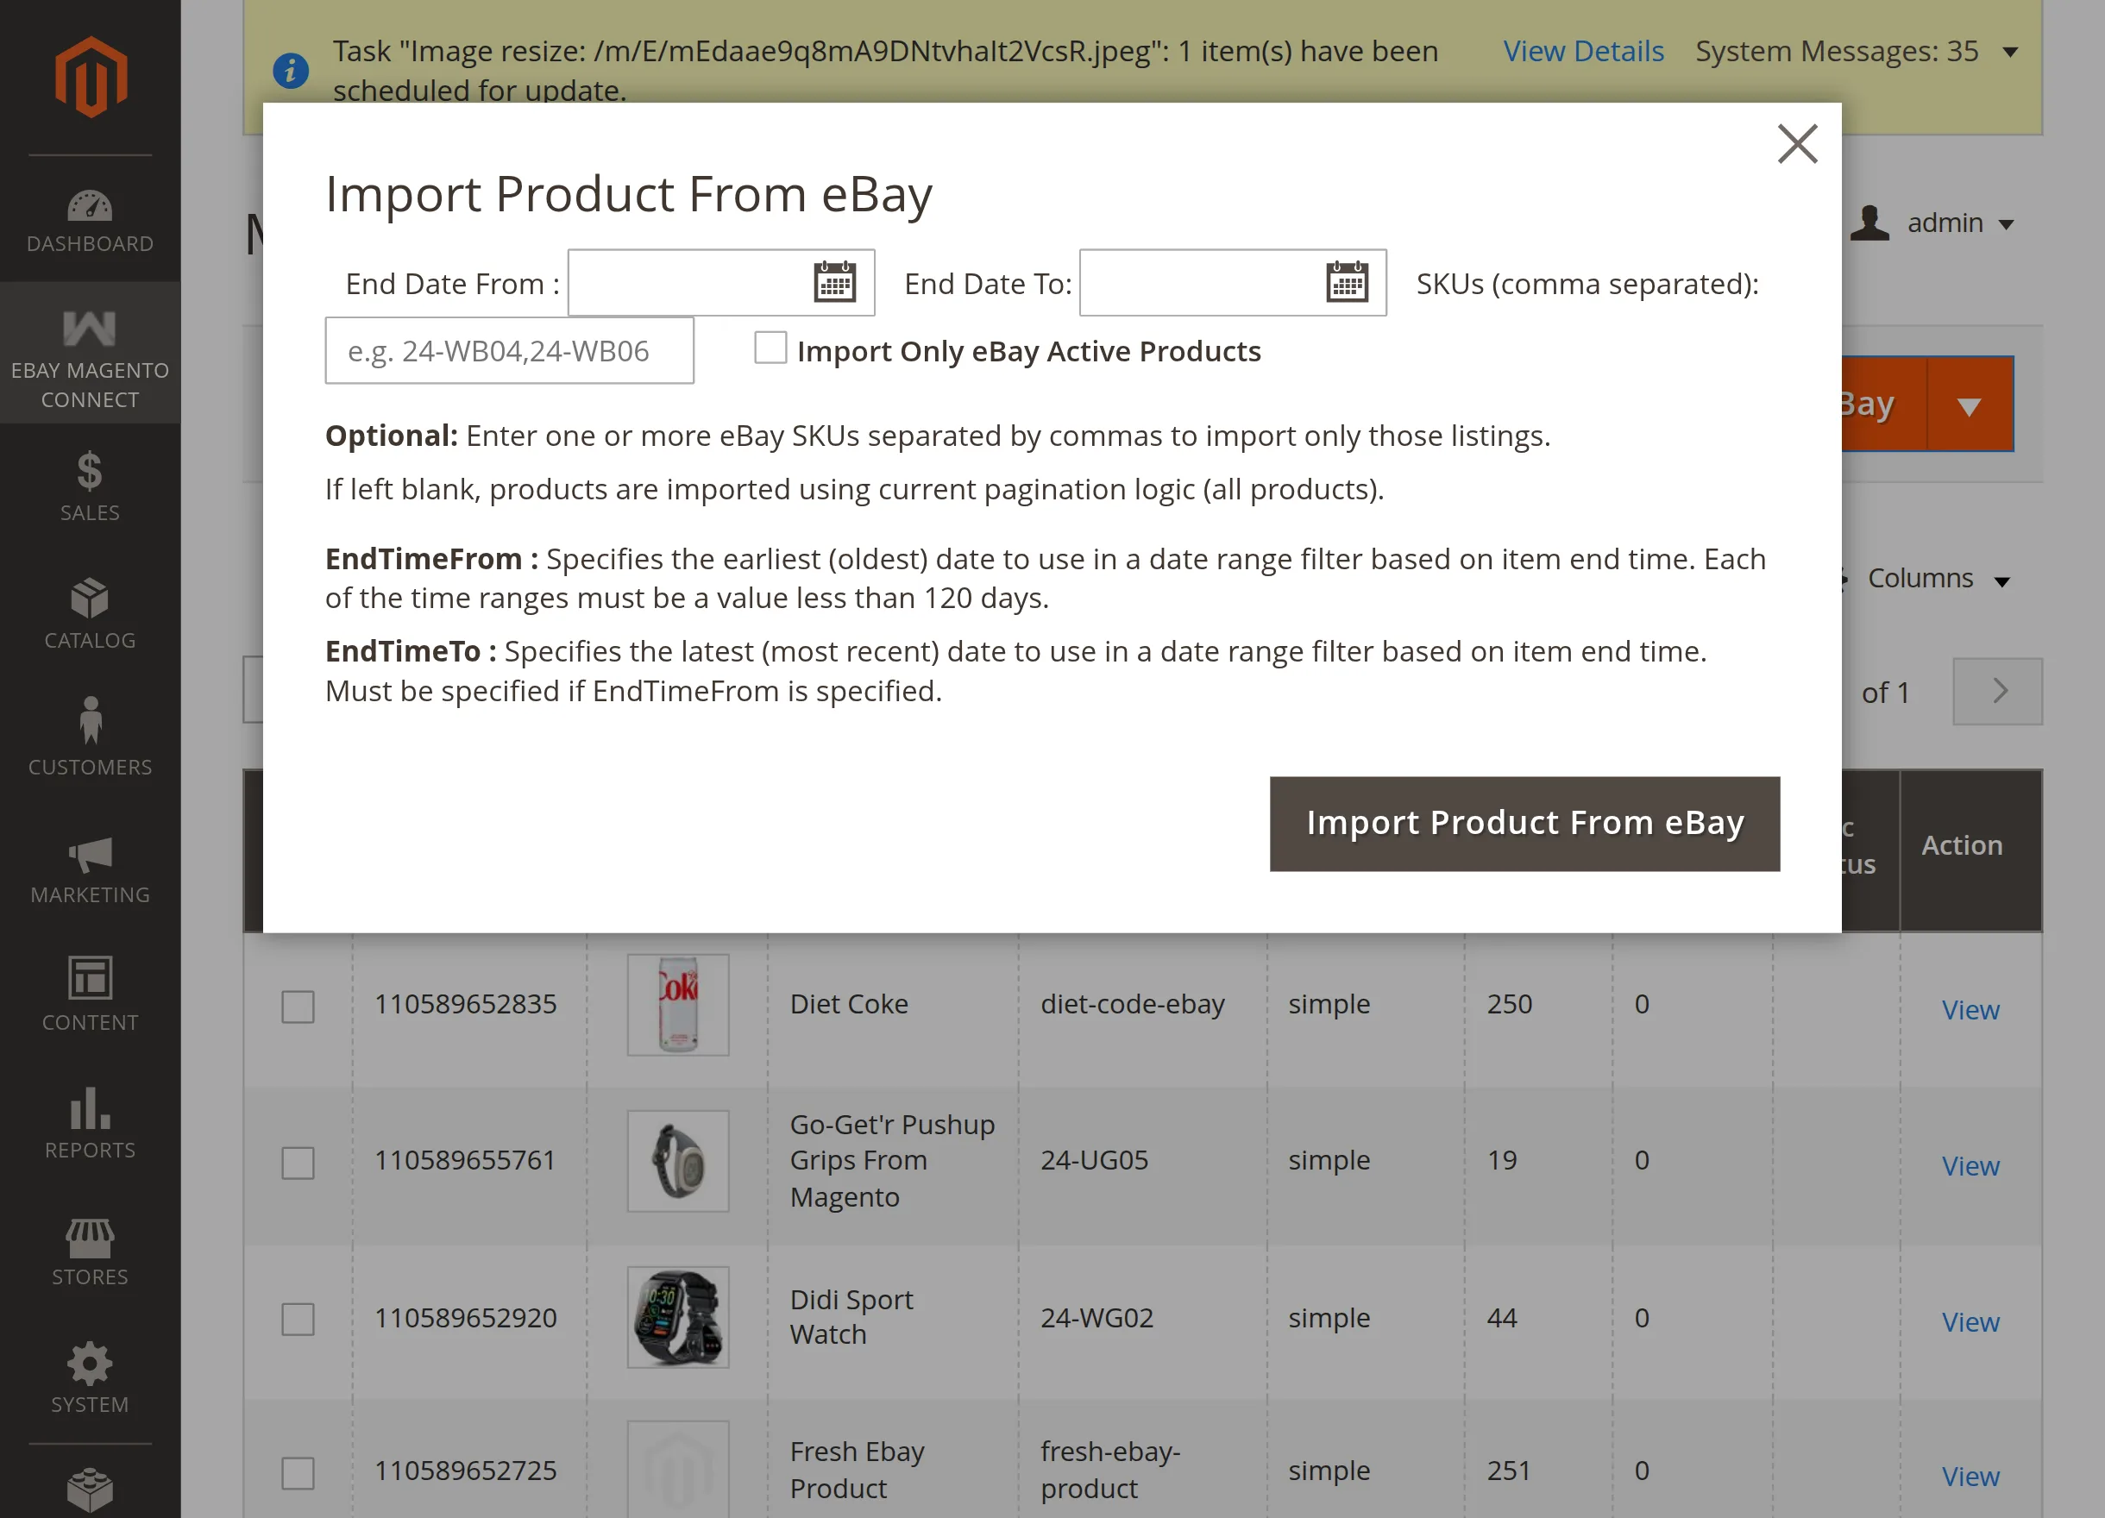The image size is (2105, 1518).
Task: Click eBay item ID 110589652920
Action: (466, 1318)
